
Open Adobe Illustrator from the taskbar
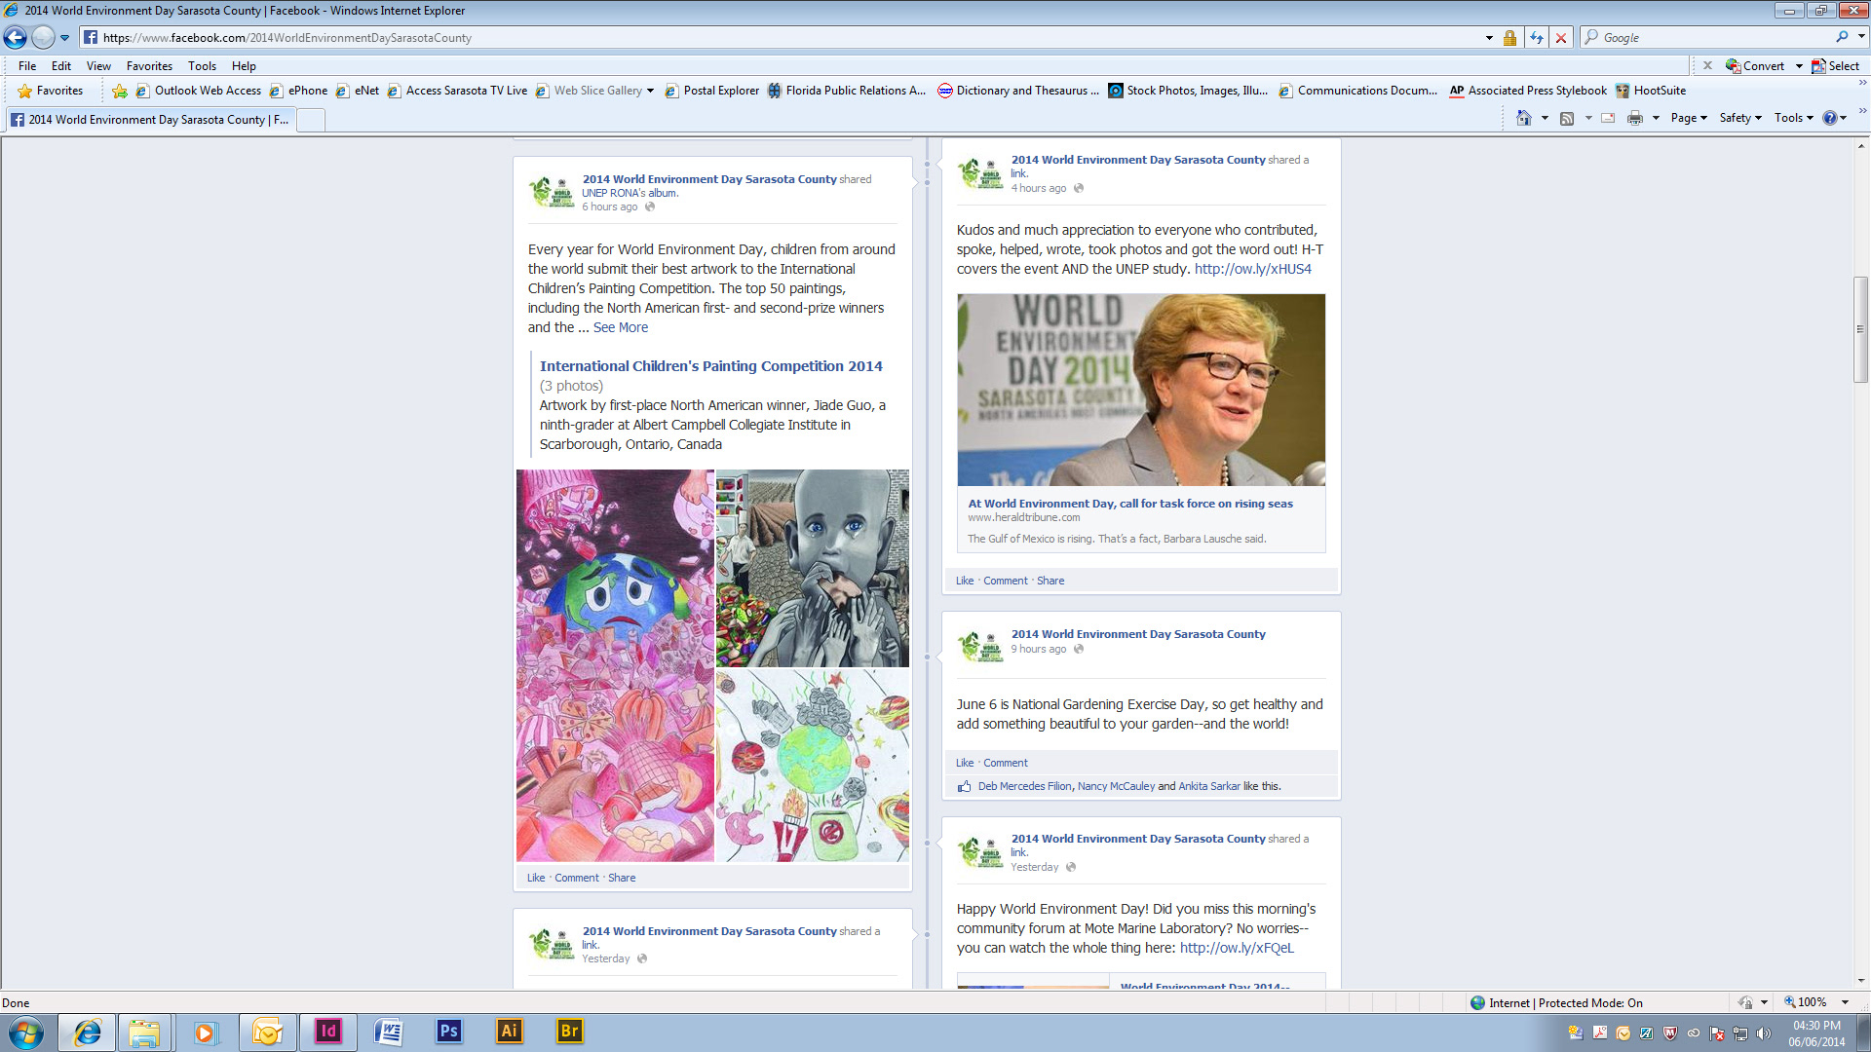[x=509, y=1032]
